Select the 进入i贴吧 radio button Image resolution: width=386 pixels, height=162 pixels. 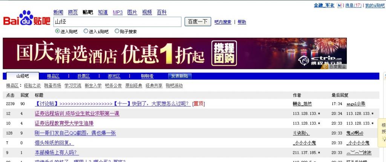coord(86,31)
